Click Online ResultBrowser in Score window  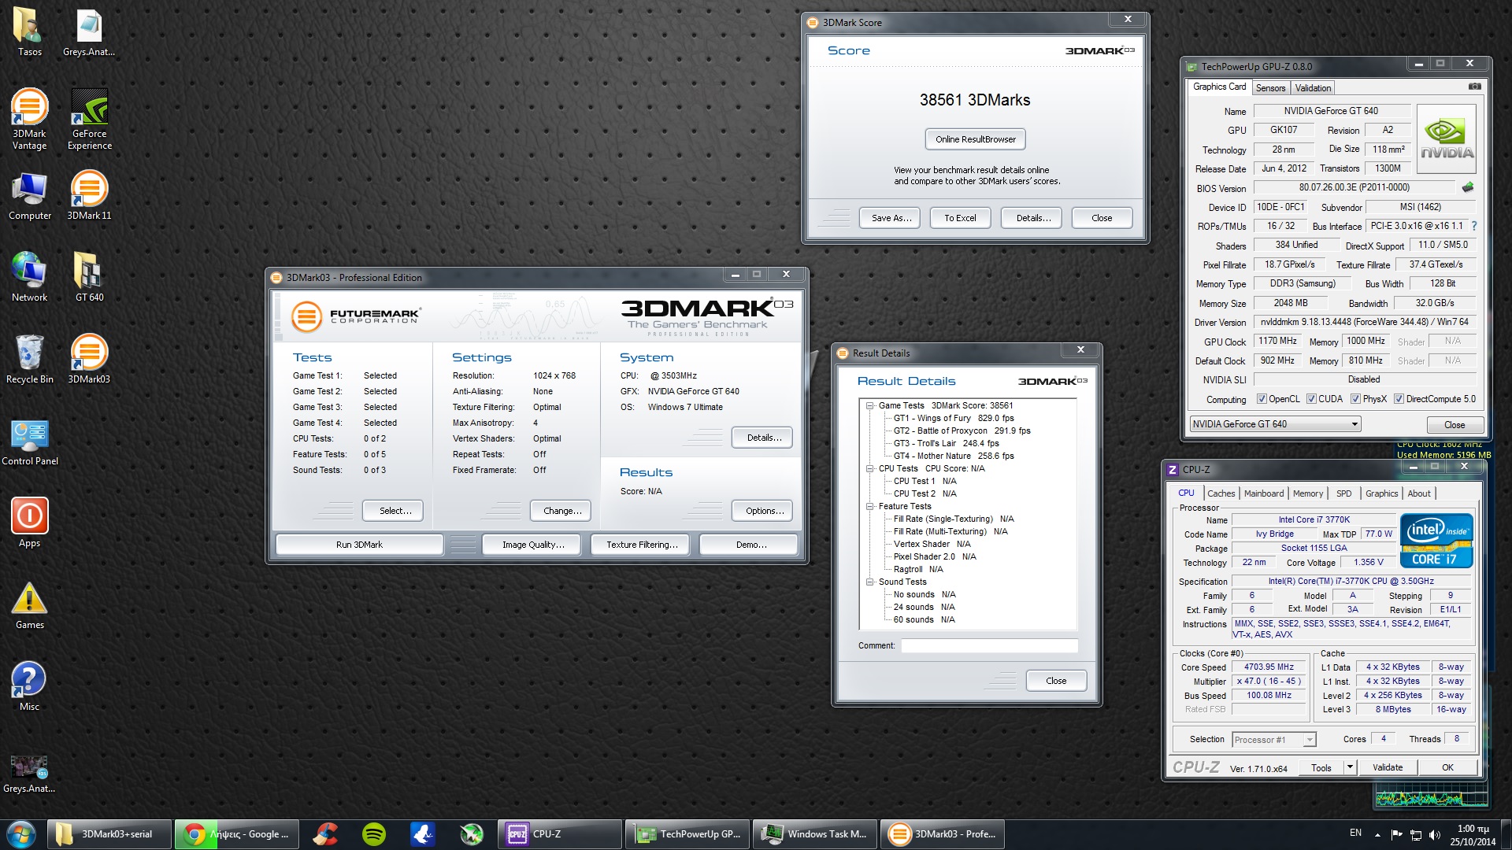pos(975,139)
